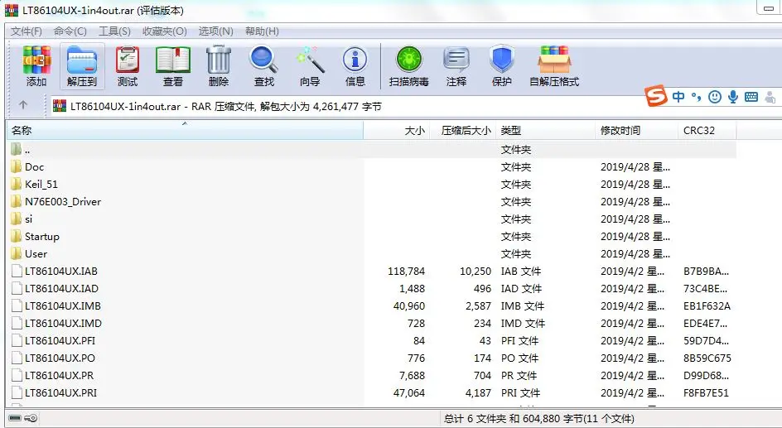Select the parent folder ".." row
The height and width of the screenshot is (428, 782).
pos(372,150)
